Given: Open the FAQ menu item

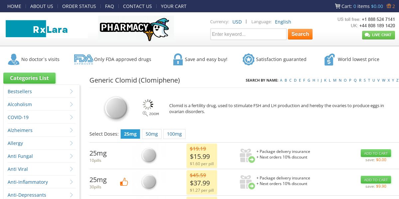Looking at the screenshot, I should coord(109,6).
